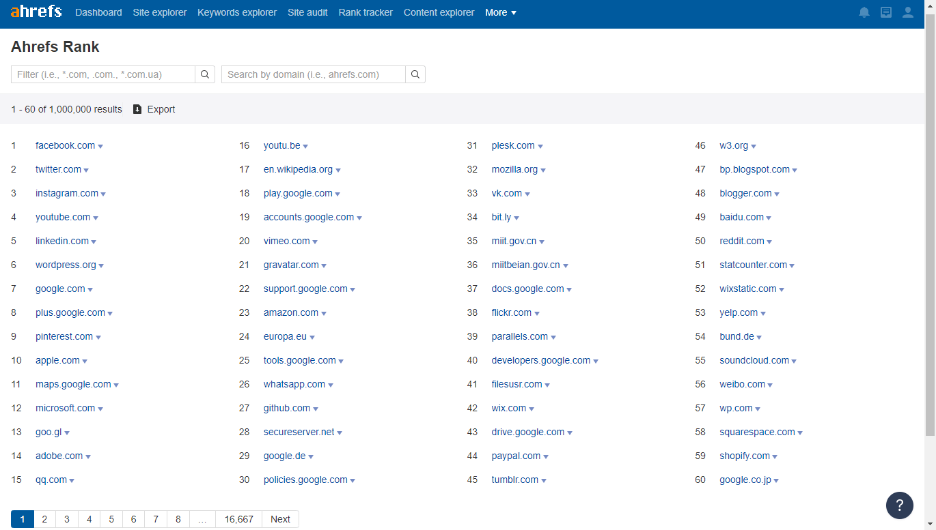936x530 pixels.
Task: Open the squarespace.com link
Action: point(758,432)
